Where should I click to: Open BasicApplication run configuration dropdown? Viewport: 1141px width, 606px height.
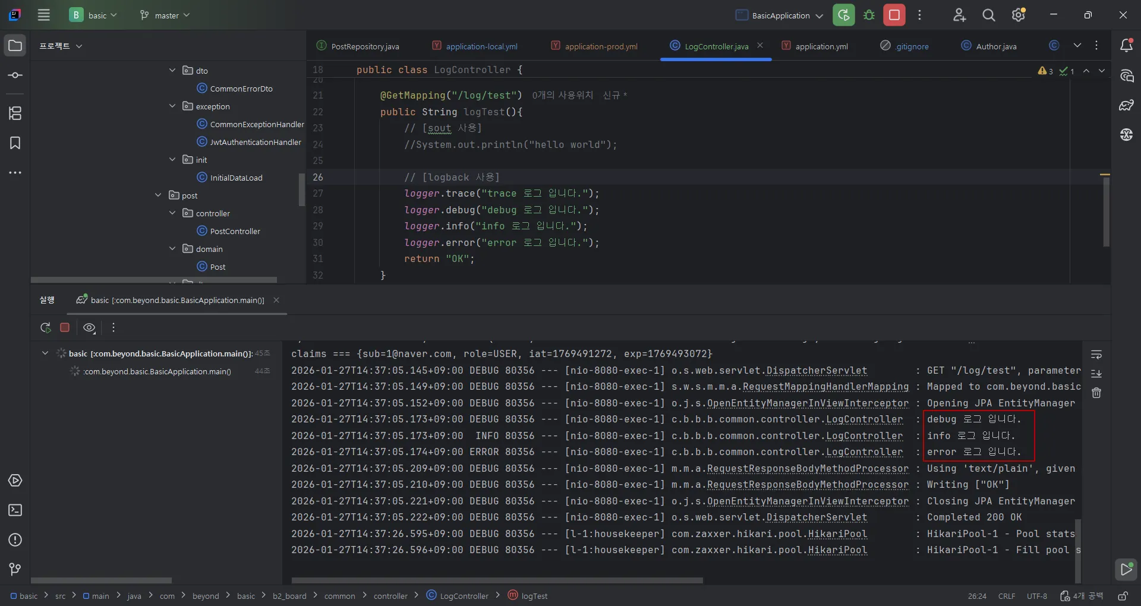coord(779,15)
